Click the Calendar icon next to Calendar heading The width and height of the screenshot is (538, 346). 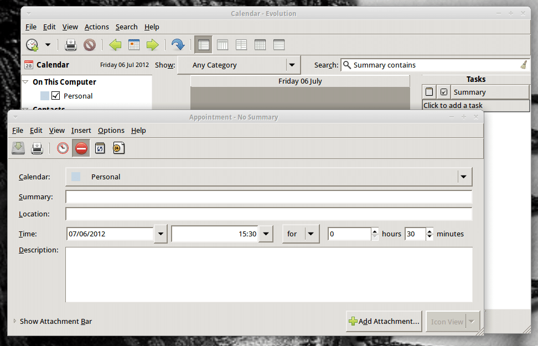tap(28, 65)
